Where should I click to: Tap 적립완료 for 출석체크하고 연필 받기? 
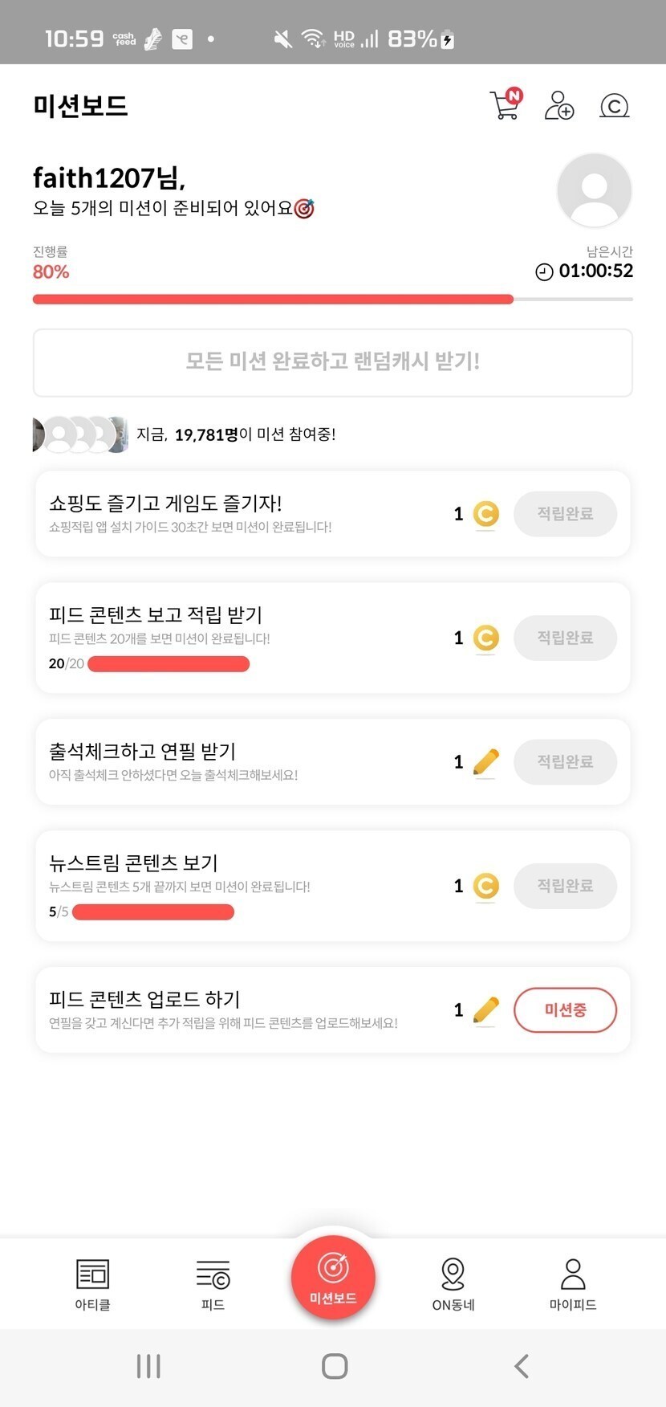(x=565, y=761)
